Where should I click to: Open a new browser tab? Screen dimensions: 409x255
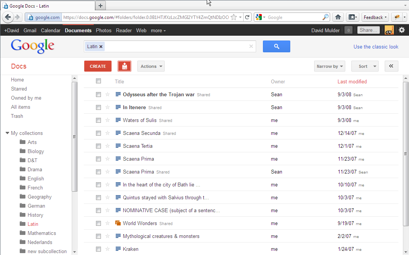point(101,5)
